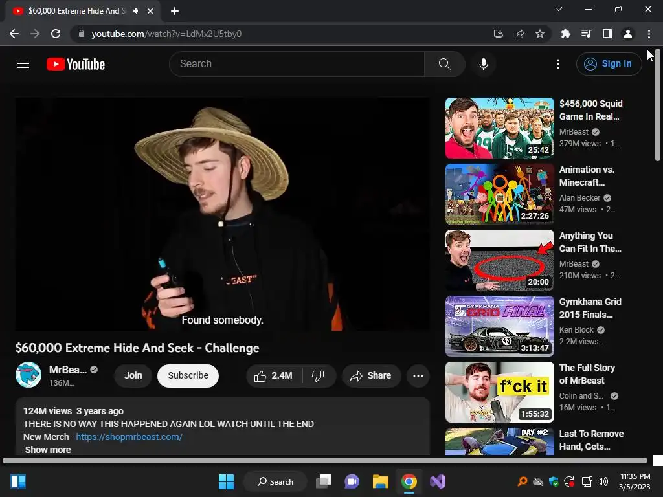Image resolution: width=663 pixels, height=497 pixels.
Task: Like the video with thumbs up
Action: (274, 376)
